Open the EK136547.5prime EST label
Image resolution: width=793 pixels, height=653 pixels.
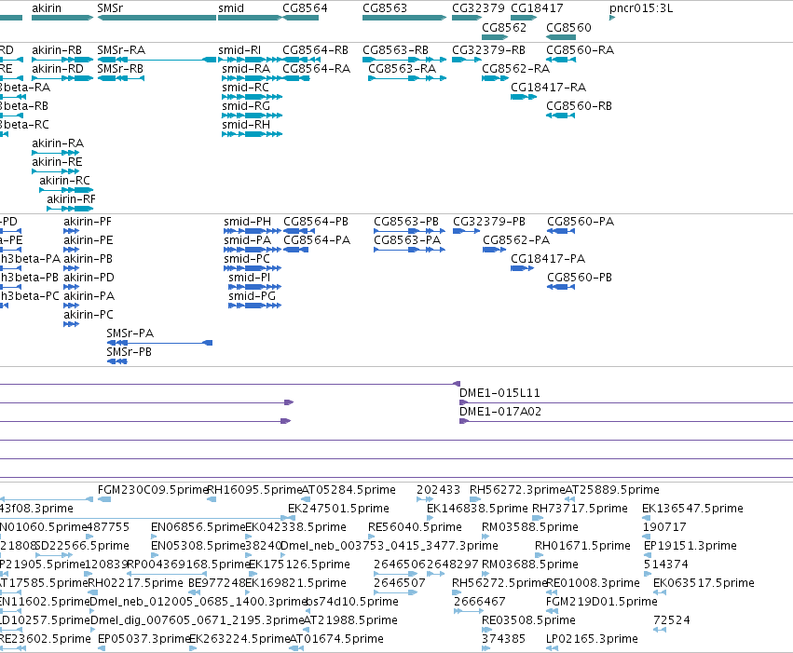(692, 509)
